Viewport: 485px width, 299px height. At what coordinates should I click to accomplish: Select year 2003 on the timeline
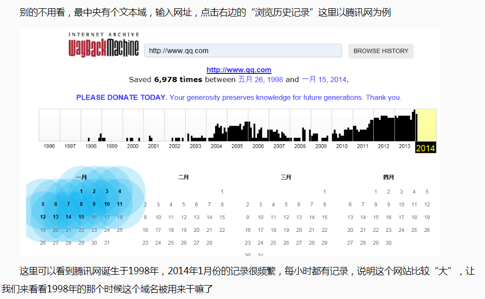pos(195,146)
